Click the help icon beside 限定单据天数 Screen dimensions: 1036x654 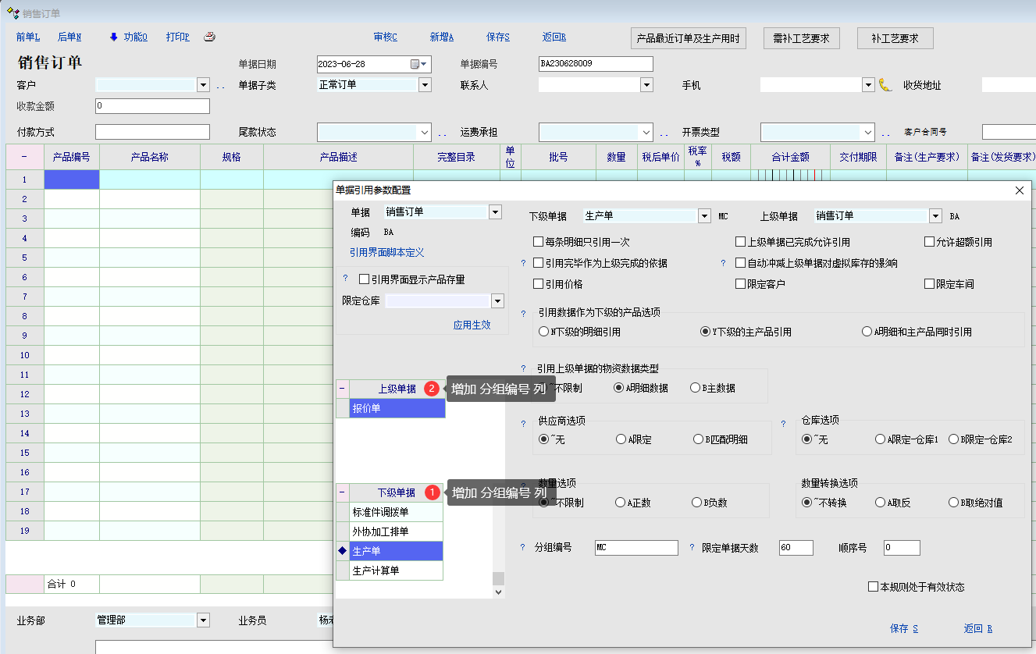692,548
